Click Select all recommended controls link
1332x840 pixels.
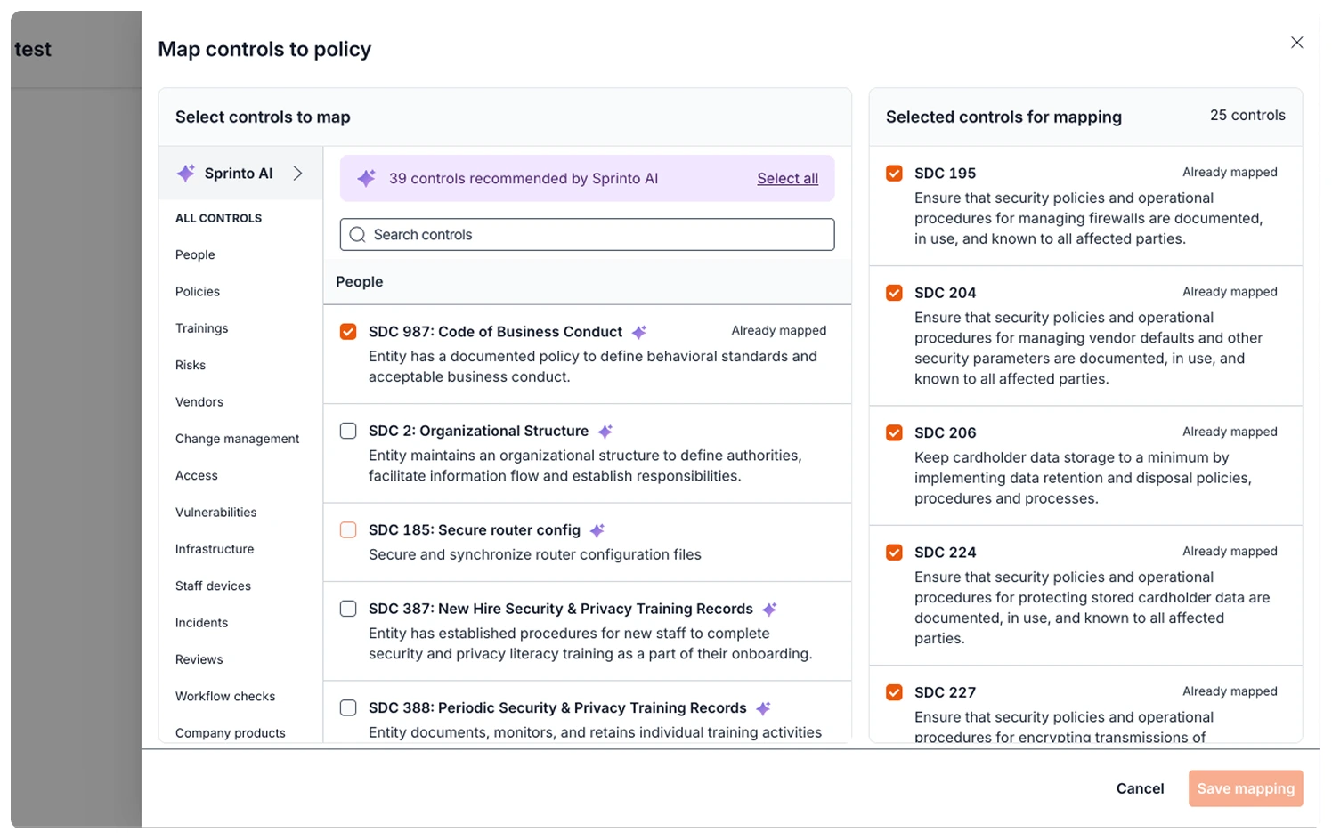(x=787, y=178)
